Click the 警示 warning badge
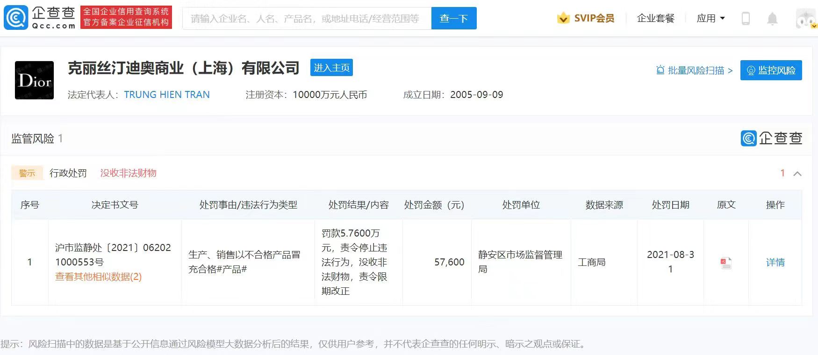The image size is (818, 355). coord(27,173)
